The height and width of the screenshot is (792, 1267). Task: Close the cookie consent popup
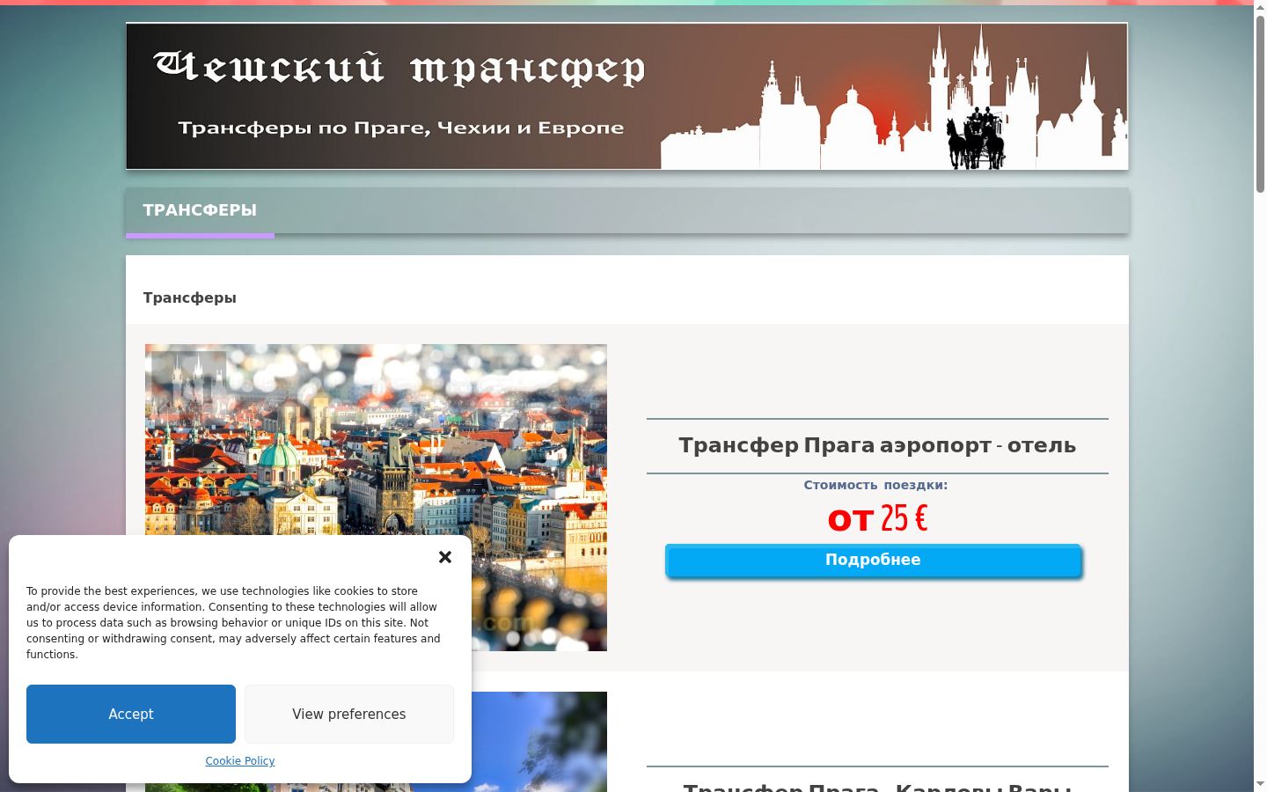(445, 557)
